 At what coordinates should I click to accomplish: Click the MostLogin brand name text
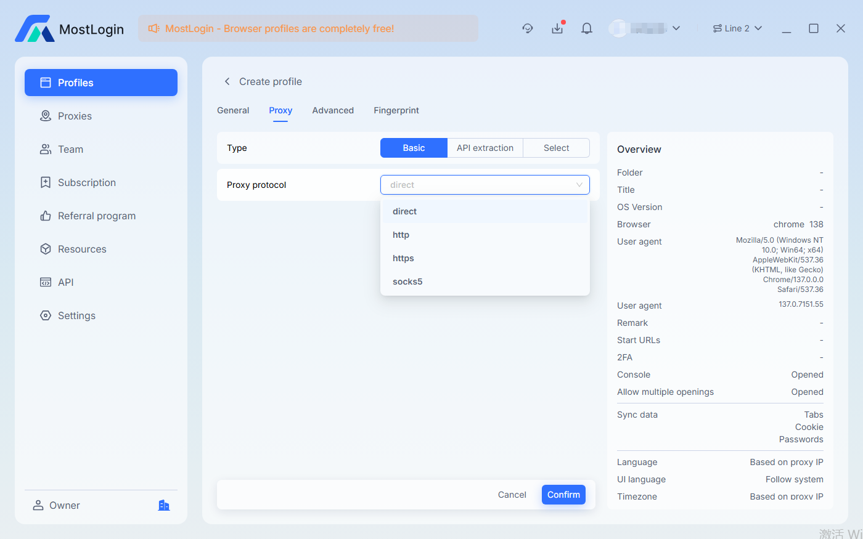[91, 30]
